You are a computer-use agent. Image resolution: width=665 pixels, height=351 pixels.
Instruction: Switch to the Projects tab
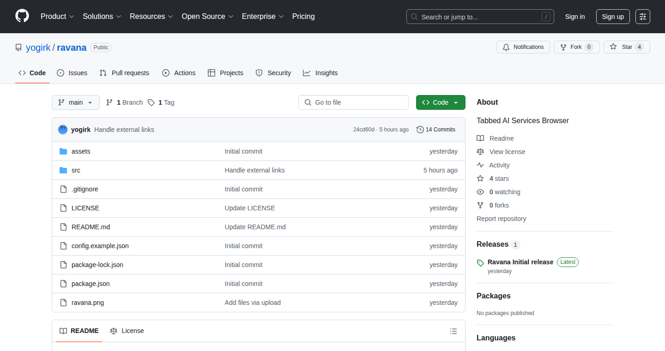pyautogui.click(x=225, y=73)
